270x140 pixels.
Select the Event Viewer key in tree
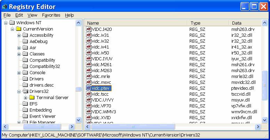pos(42,116)
